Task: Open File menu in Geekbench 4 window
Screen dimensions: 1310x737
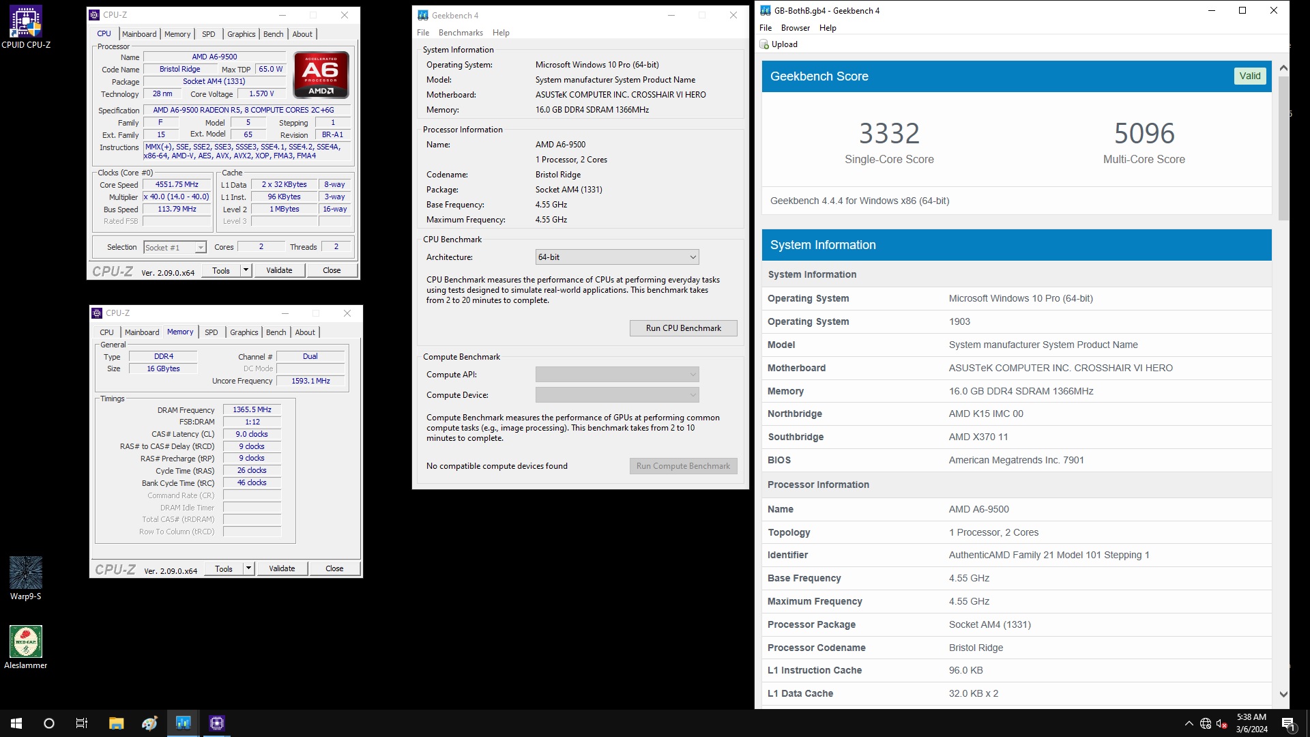Action: pos(423,33)
